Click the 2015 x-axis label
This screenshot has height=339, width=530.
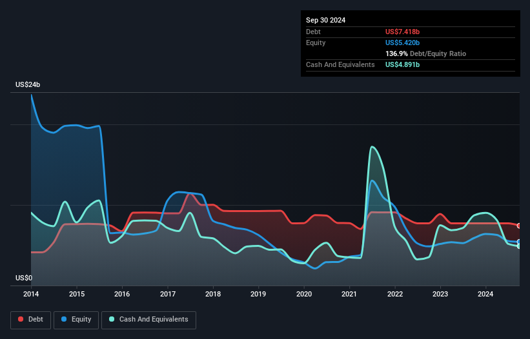(77, 294)
